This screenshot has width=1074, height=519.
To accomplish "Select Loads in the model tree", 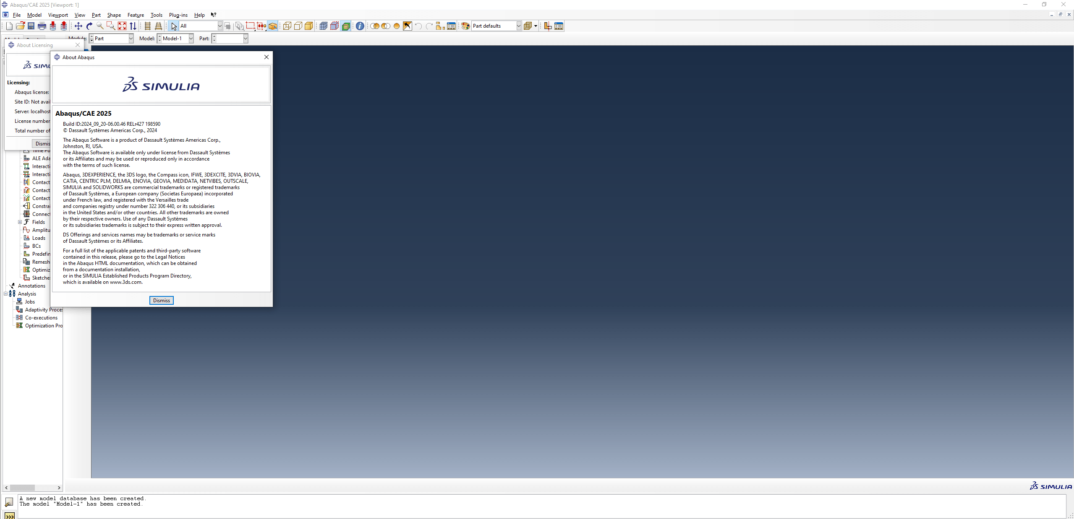I will 39,238.
